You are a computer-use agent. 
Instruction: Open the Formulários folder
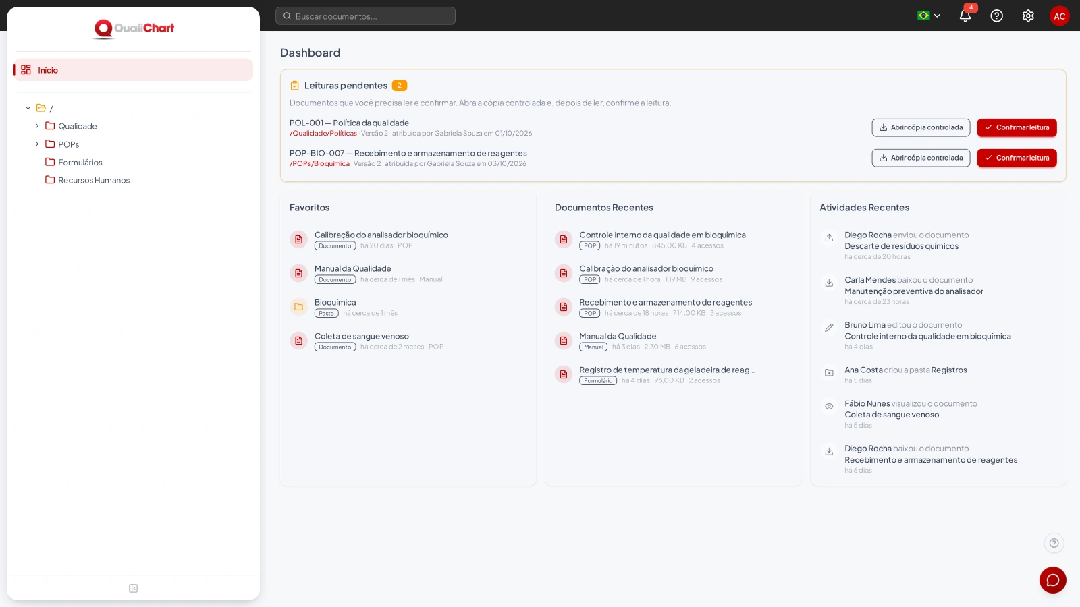click(x=80, y=162)
